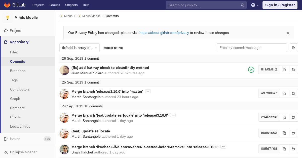Open the Branches sidebar item

coord(18,71)
